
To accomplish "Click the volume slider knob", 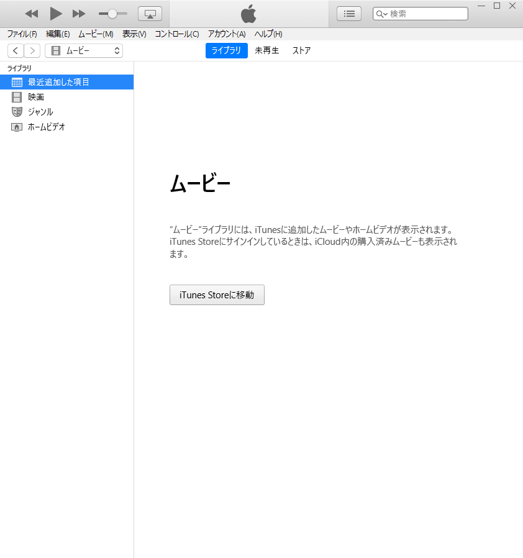I will click(x=112, y=14).
